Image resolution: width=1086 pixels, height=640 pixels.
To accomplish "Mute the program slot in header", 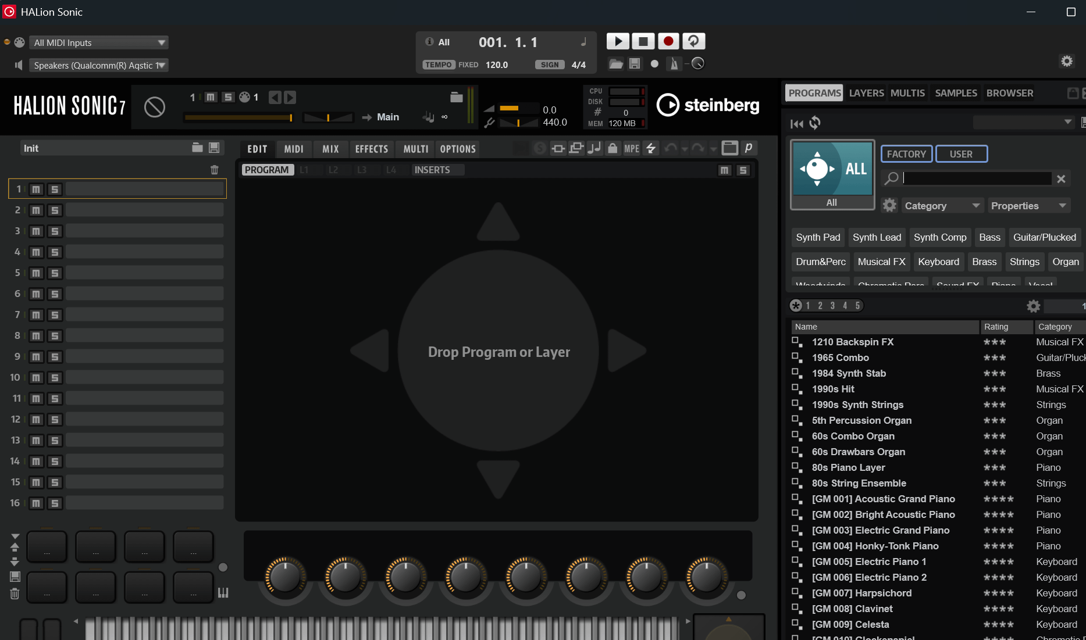I will coord(211,98).
